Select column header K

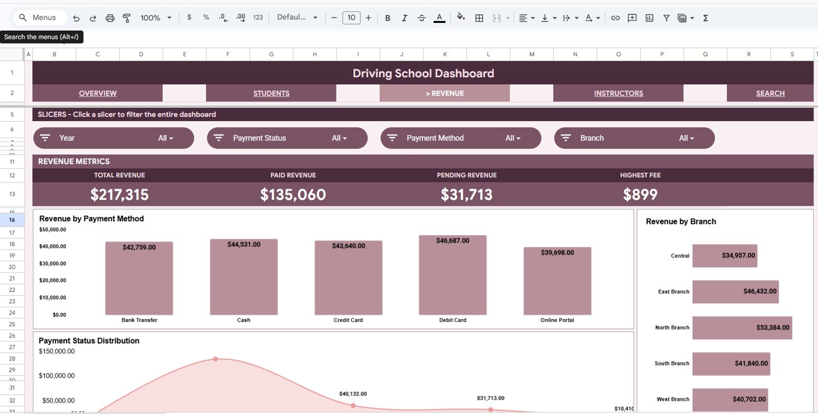point(445,54)
